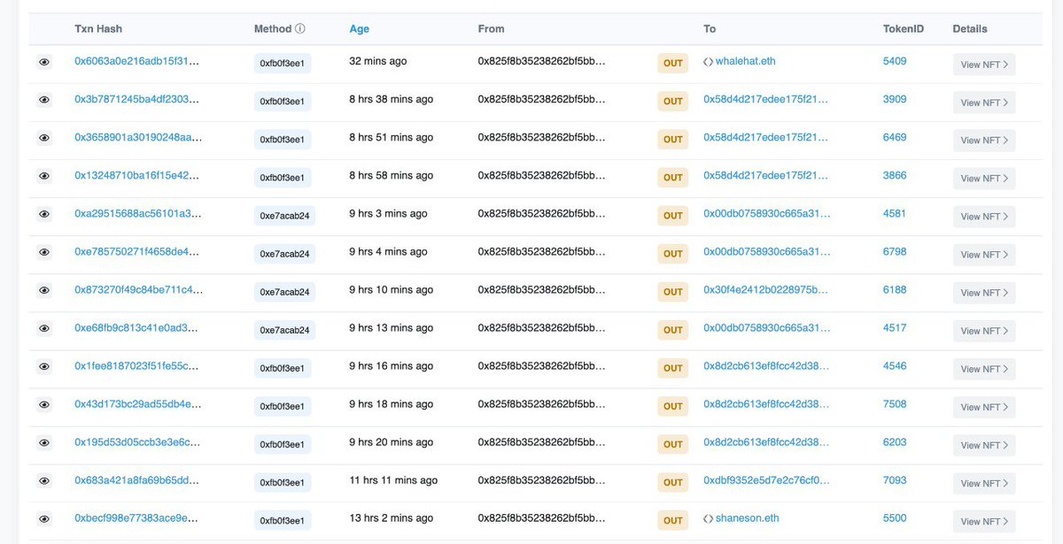This screenshot has height=544, width=1063.
Task: Click eye icon for txn 0xa29515688ac56101a3
Action: click(x=44, y=214)
